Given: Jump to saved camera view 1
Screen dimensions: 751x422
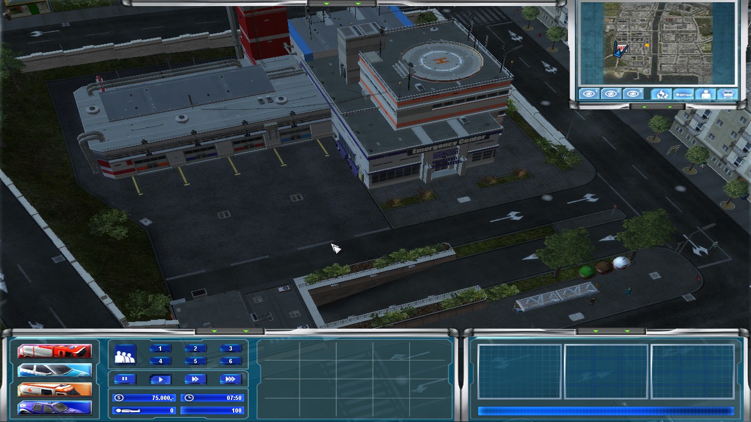Looking at the screenshot, I should pyautogui.click(x=589, y=93).
